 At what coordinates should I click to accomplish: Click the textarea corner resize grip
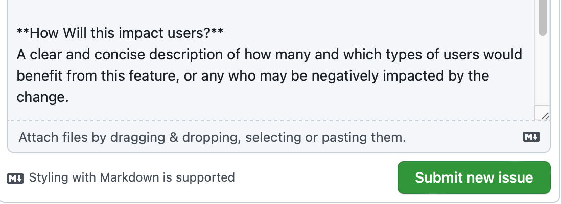545,116
